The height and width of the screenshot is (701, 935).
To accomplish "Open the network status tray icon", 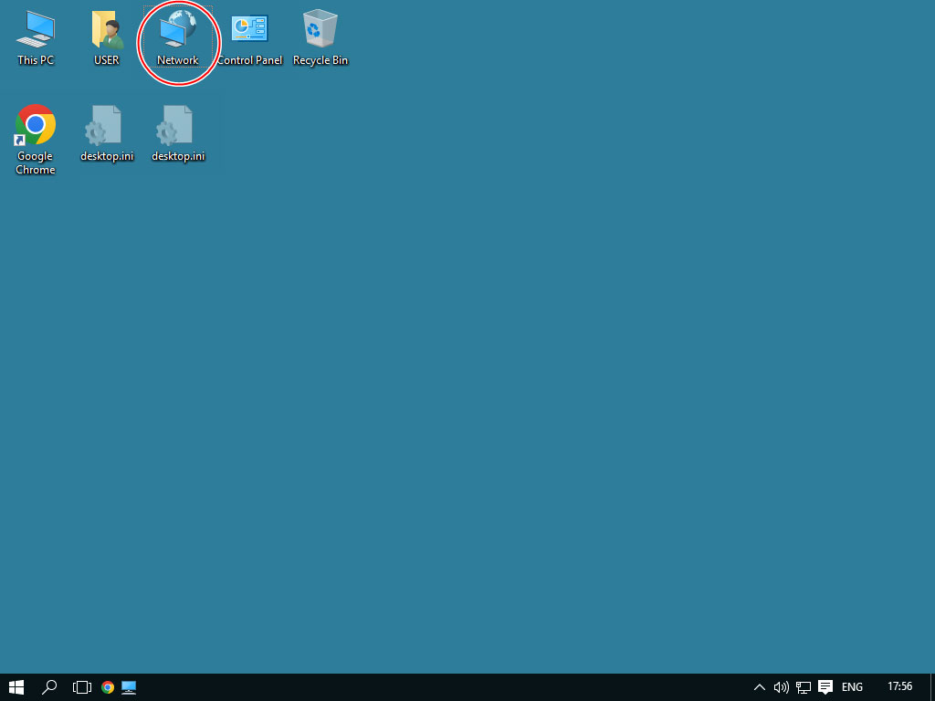I will point(804,687).
